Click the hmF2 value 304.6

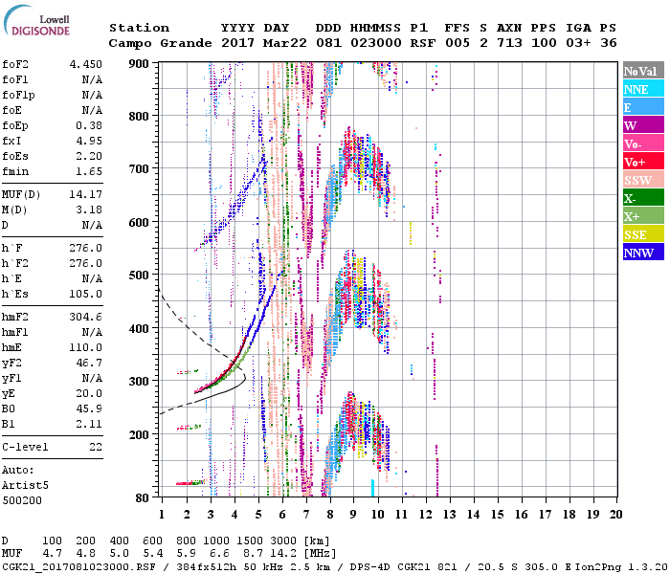click(x=85, y=317)
